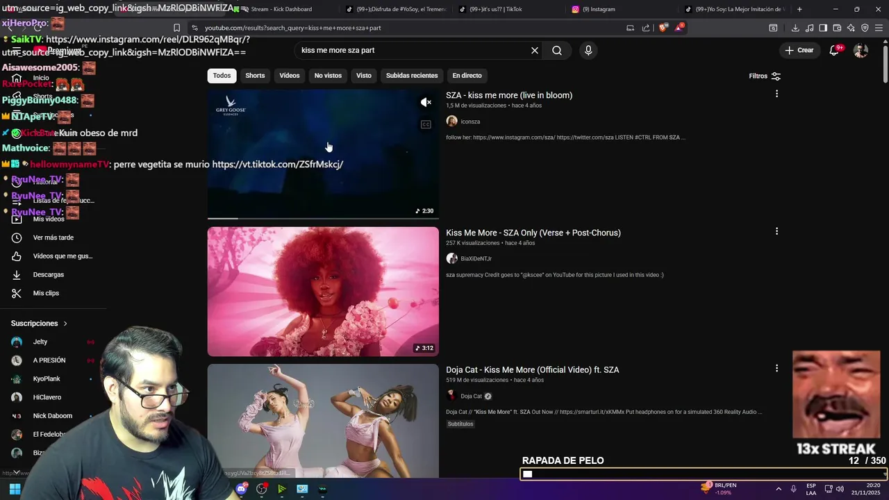Open Ver más tarde in sidebar
Screen dimensions: 889x500
tap(53, 237)
